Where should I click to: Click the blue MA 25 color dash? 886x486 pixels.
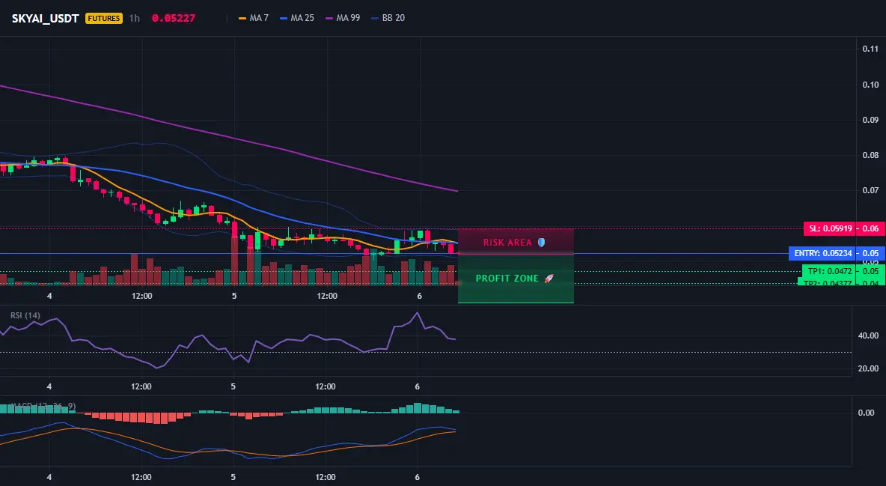click(x=284, y=18)
